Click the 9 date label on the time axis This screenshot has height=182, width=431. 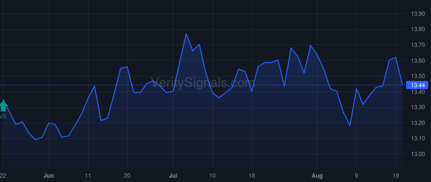[356, 176]
